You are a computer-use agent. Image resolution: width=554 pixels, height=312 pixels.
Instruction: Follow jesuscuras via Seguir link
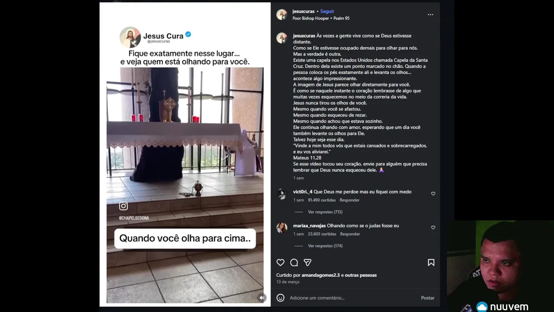click(x=327, y=11)
